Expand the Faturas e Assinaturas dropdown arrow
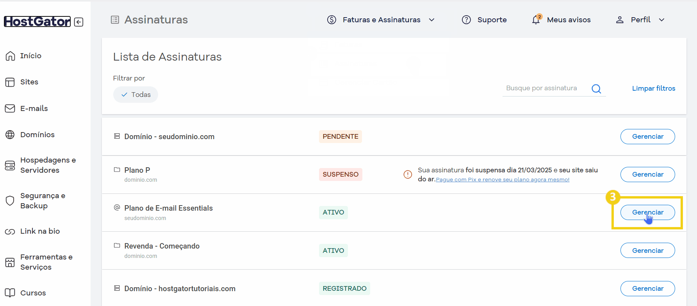 coord(431,20)
